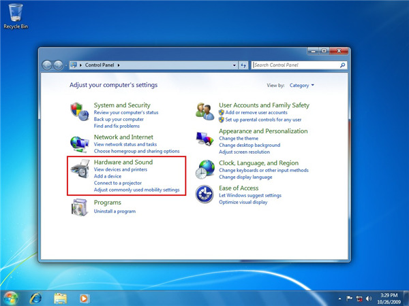
Task: Click the User Accounts and Family Safety icon
Action: 204,110
